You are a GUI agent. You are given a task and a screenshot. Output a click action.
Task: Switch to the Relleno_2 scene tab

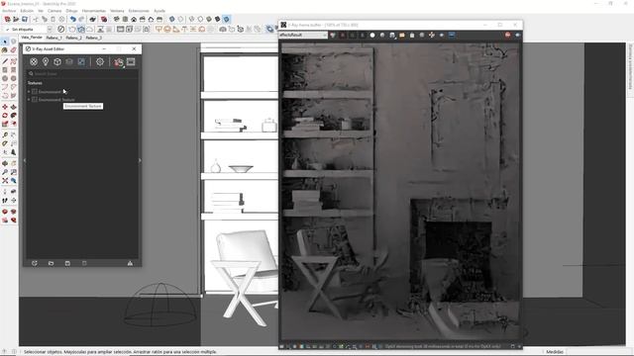pos(73,38)
